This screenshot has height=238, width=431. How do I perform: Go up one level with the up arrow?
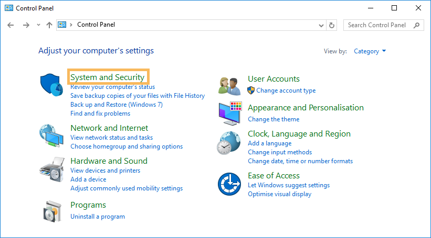tap(49, 25)
